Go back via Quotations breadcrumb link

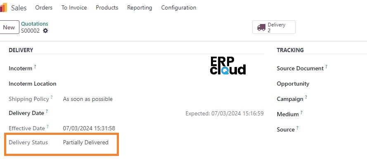coord(35,24)
